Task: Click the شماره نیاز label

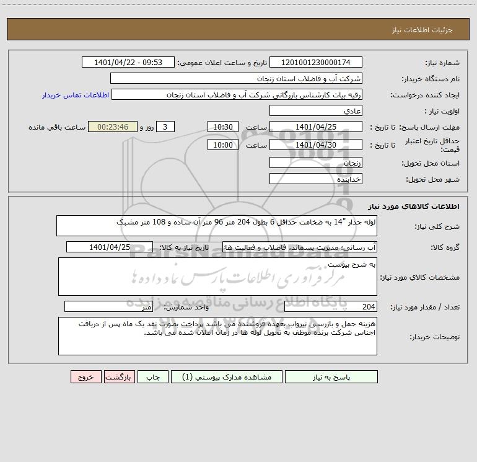Action: pos(442,63)
